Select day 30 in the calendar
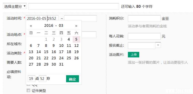This screenshot has width=193, height=94. (54, 64)
